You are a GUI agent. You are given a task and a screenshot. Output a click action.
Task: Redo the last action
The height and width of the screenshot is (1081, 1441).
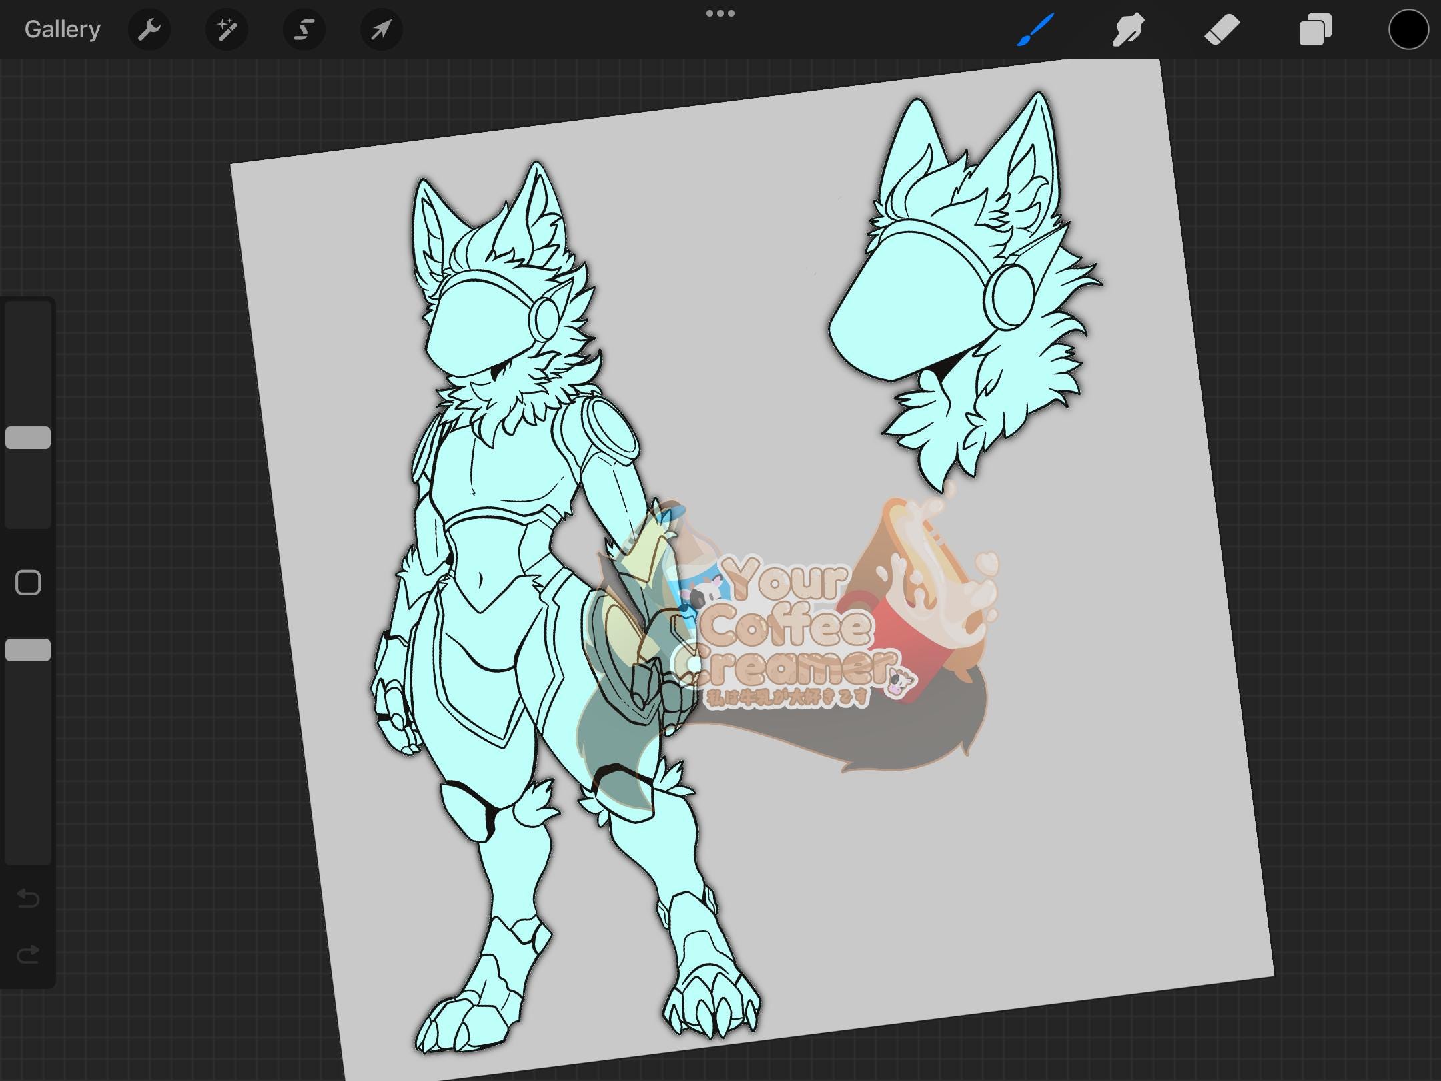28,955
